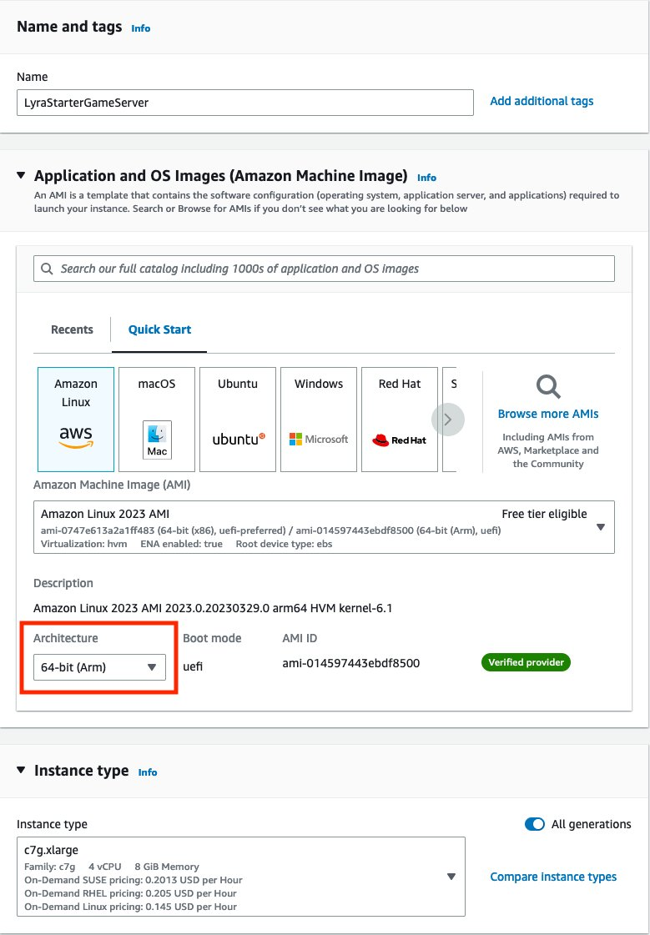Open Compare instance types link
The width and height of the screenshot is (650, 935).
pyautogui.click(x=553, y=877)
